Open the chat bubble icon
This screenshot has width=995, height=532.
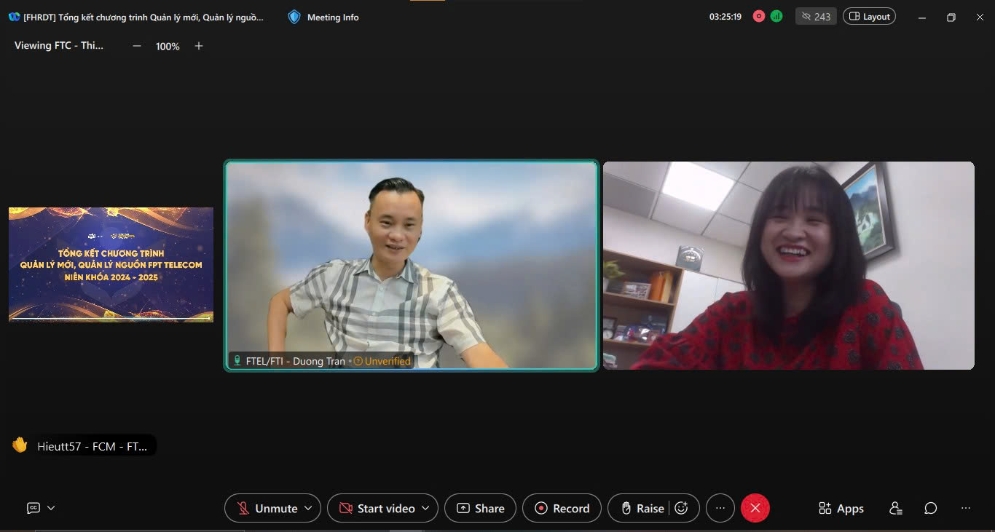click(930, 508)
